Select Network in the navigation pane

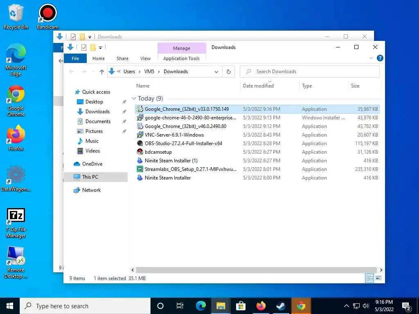[88, 190]
